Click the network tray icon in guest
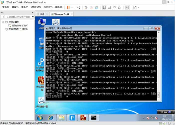 [x=152, y=118]
